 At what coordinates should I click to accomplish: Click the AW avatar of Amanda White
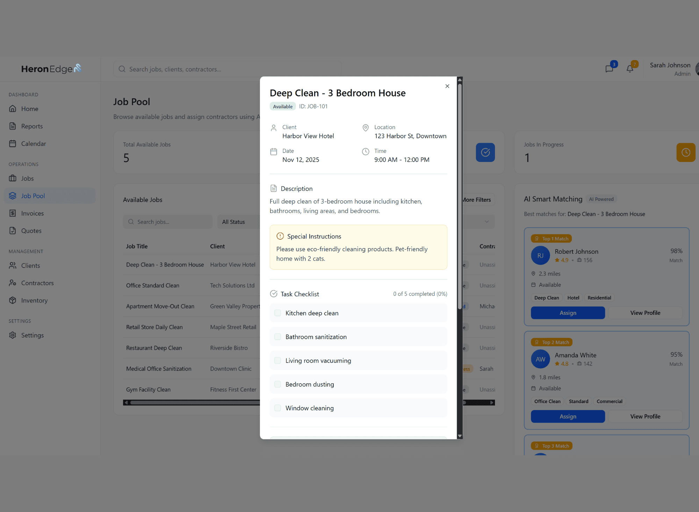click(540, 359)
